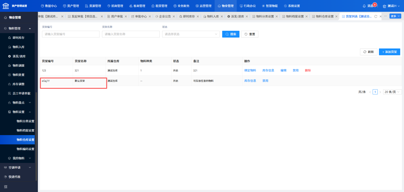Open the 租赁管理 top menu
This screenshot has height=192, width=404.
pyautogui.click(x=159, y=6)
